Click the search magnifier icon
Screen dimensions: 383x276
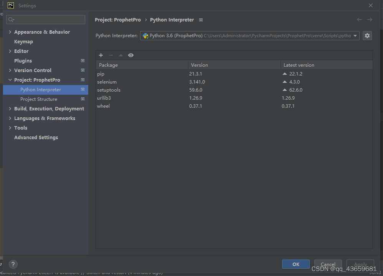(11, 20)
